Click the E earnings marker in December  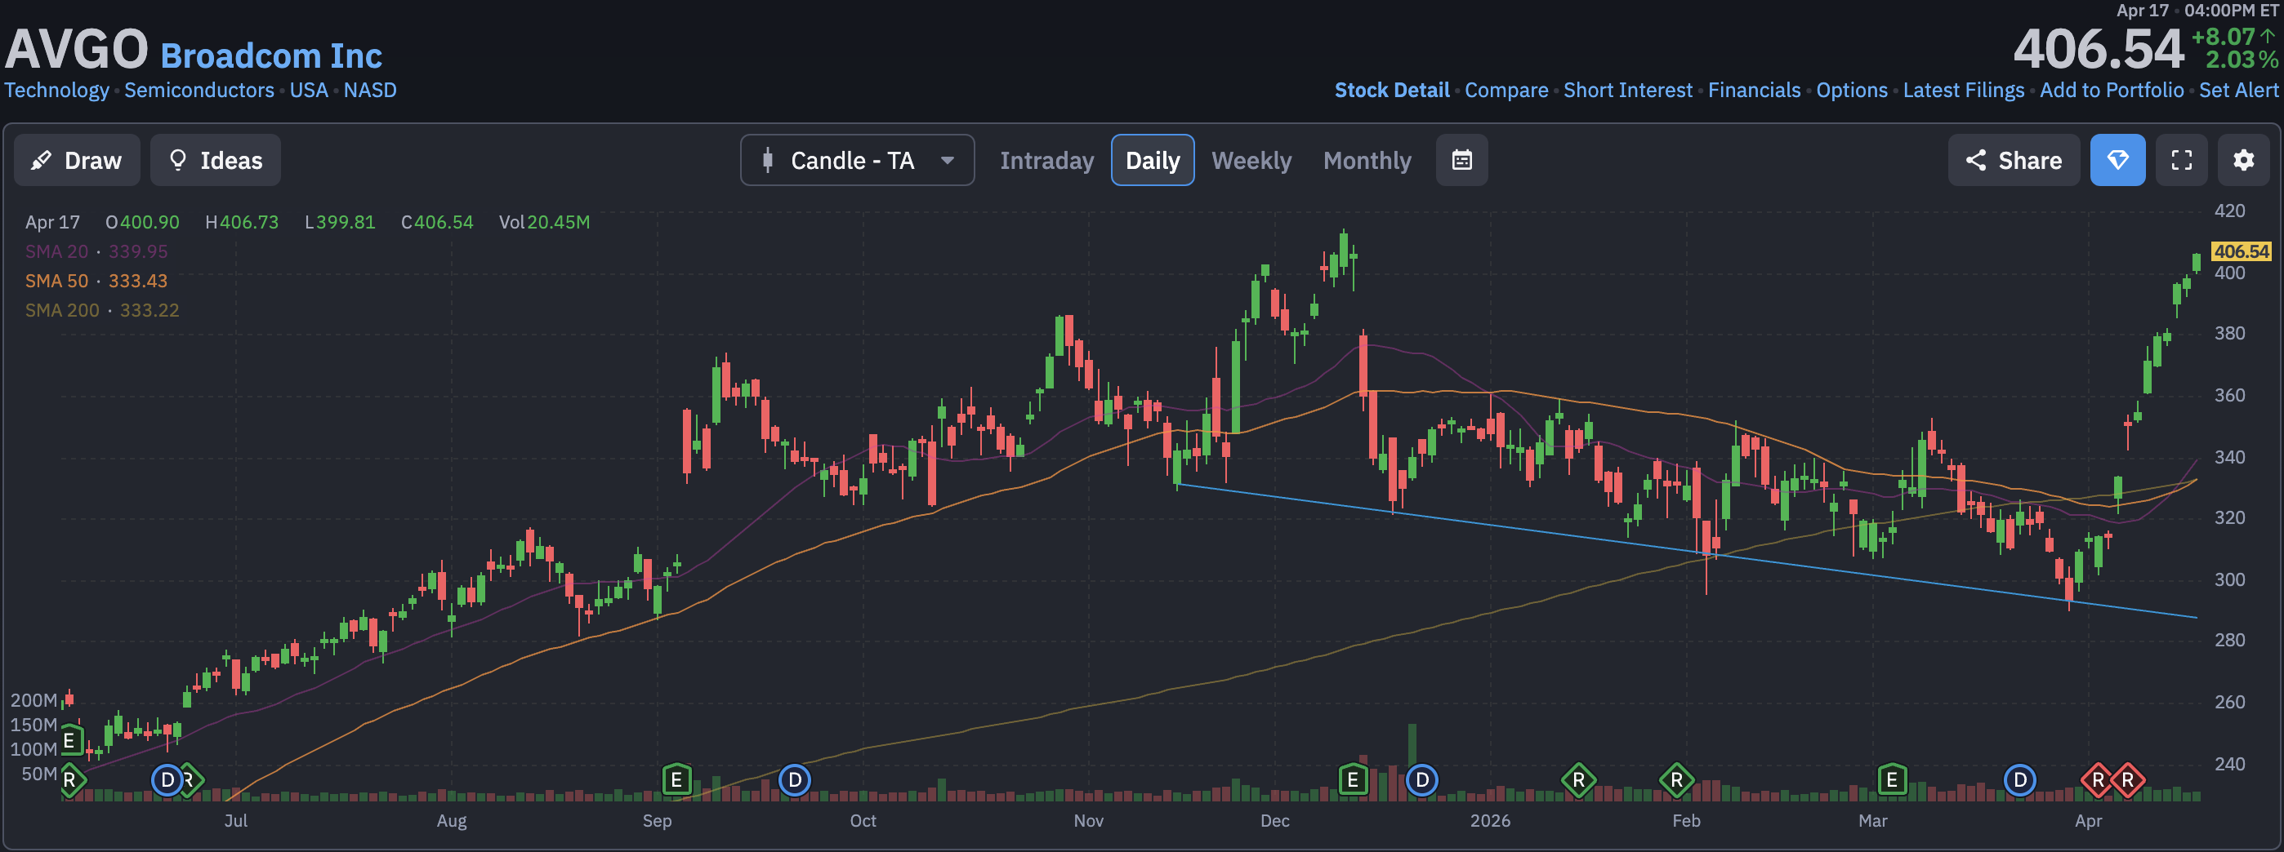point(1353,780)
